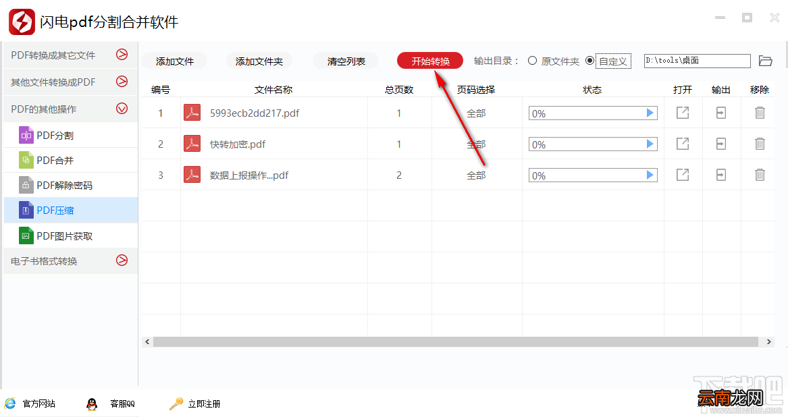788x417 pixels.
Task: Open the PDF图片获取 tool
Action: coord(70,235)
